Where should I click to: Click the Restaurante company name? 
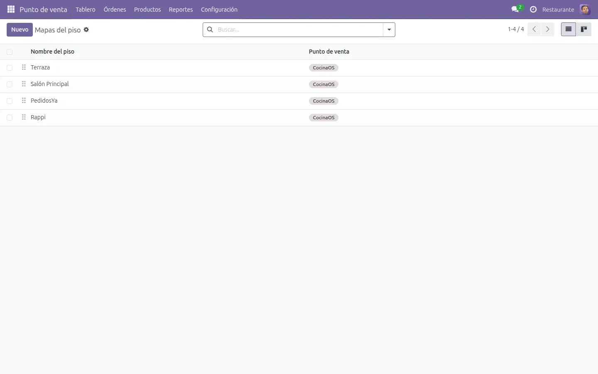coord(558,10)
